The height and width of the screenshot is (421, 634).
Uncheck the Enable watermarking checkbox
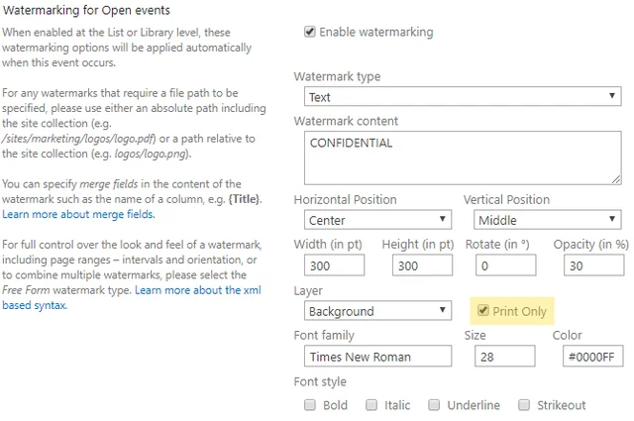(x=310, y=32)
